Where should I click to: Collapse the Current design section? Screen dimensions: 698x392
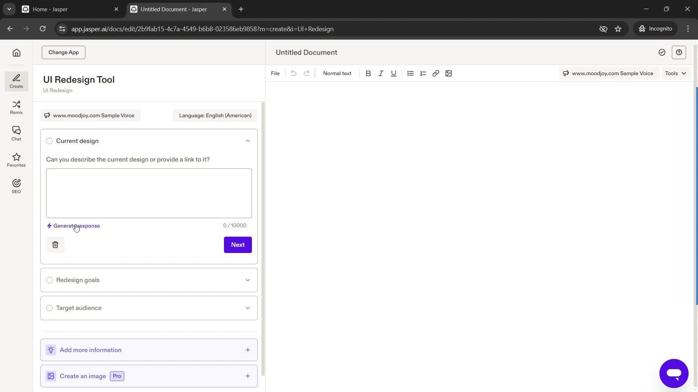point(247,141)
